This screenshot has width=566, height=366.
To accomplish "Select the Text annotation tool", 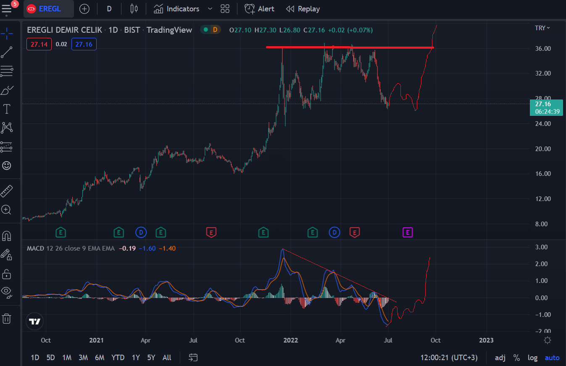I will [x=7, y=109].
